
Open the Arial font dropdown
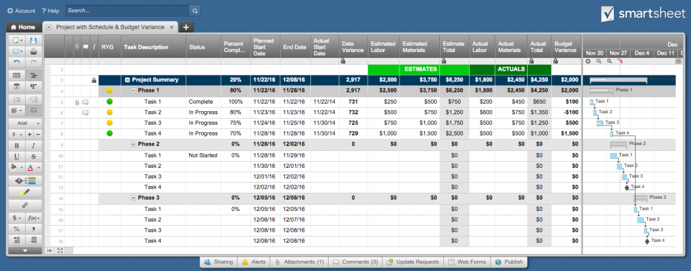(x=25, y=123)
